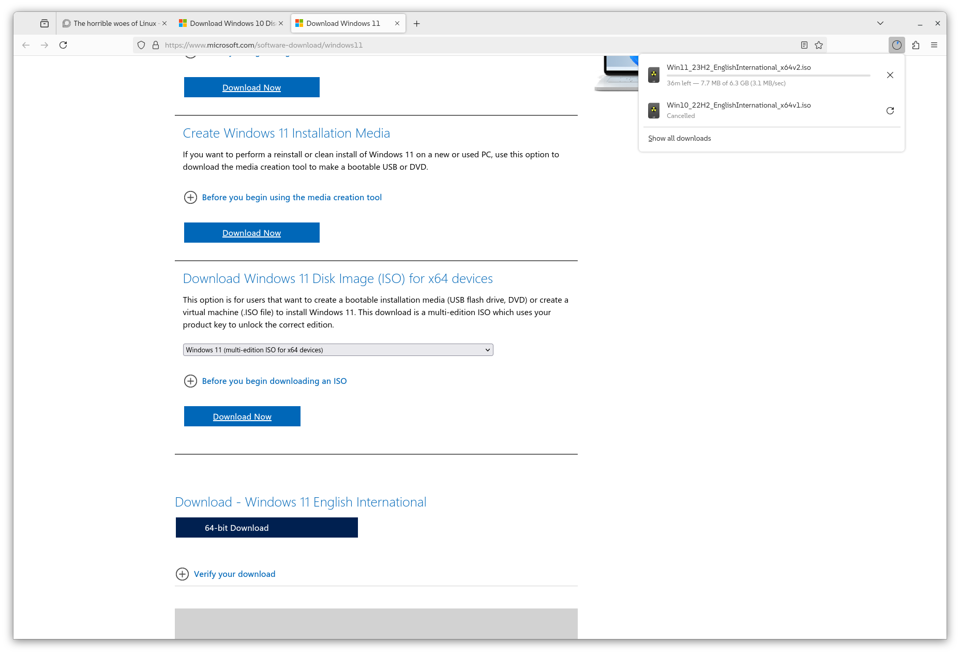Image resolution: width=960 pixels, height=654 pixels.
Task: Open the list all tabs chevron
Action: click(x=880, y=23)
